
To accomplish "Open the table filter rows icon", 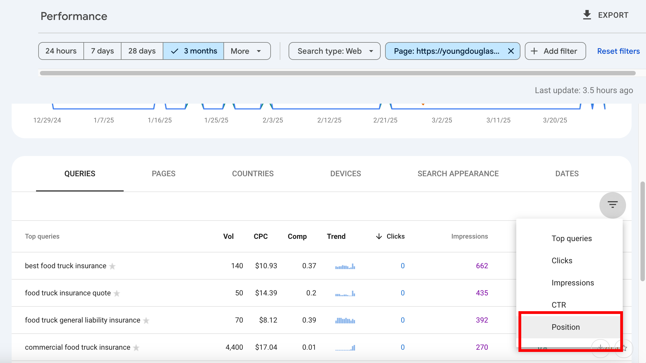I will click(612, 205).
